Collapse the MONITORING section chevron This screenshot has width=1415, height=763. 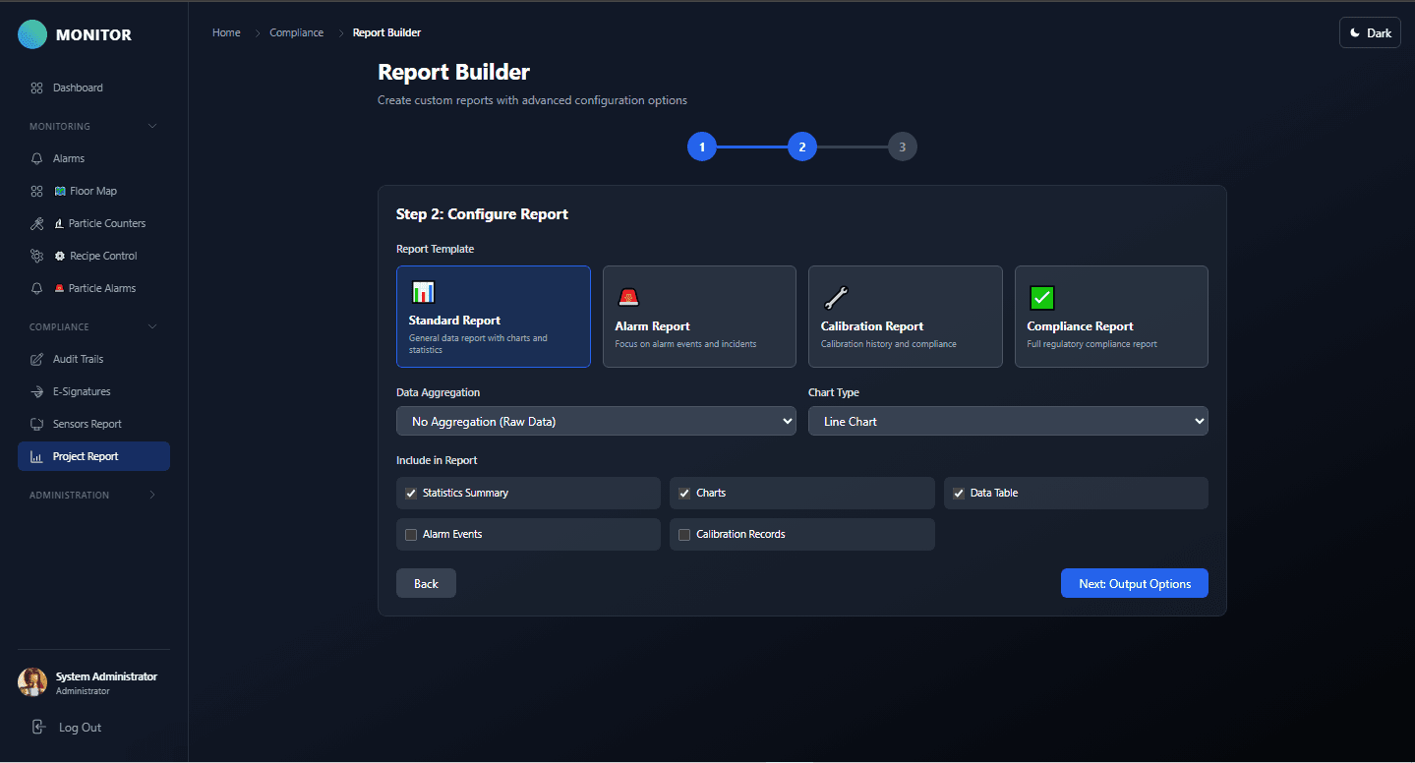point(151,126)
